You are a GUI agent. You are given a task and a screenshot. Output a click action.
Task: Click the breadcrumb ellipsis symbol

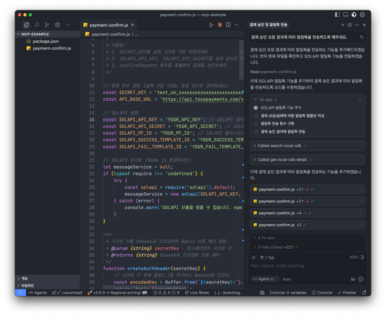tap(137, 34)
